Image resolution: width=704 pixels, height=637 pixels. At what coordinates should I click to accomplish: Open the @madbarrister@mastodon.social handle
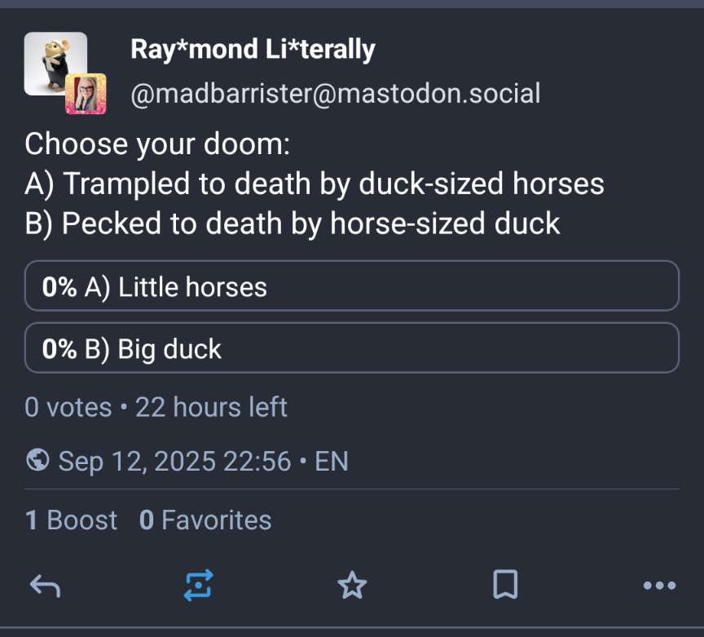[336, 94]
